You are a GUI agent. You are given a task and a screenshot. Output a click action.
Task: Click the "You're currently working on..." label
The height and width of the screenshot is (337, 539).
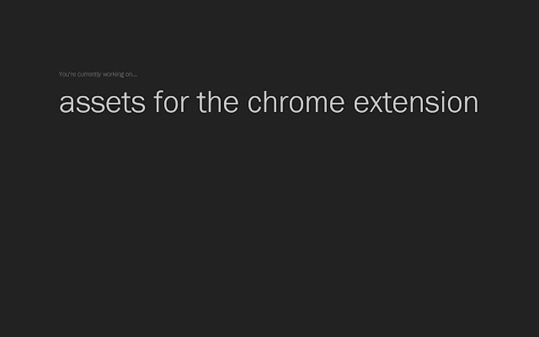click(x=98, y=74)
